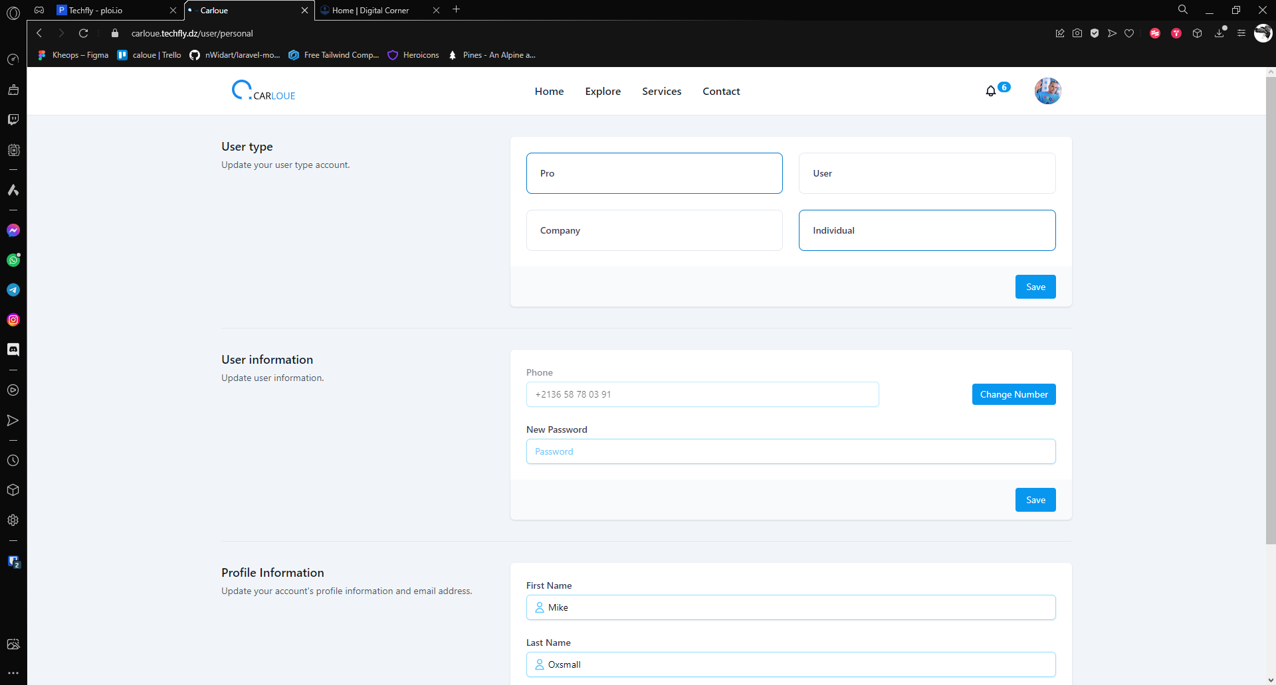Viewport: 1276px width, 685px height.
Task: Open Messenger in the browser sidebar
Action: [x=13, y=230]
